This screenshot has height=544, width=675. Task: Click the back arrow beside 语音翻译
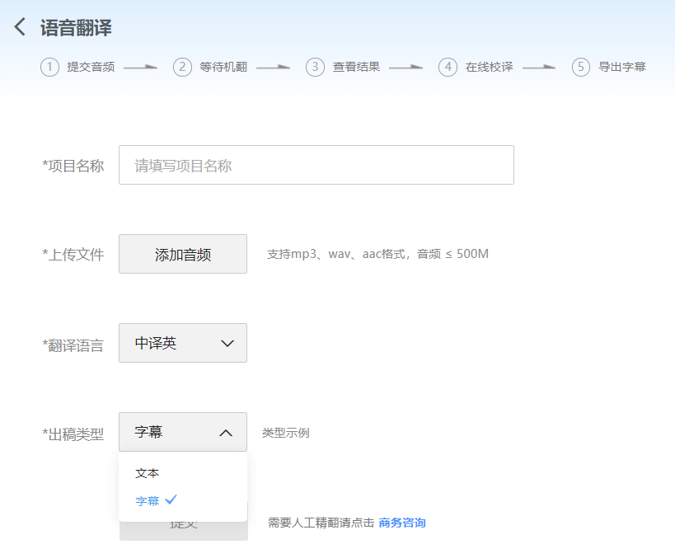pyautogui.click(x=20, y=27)
